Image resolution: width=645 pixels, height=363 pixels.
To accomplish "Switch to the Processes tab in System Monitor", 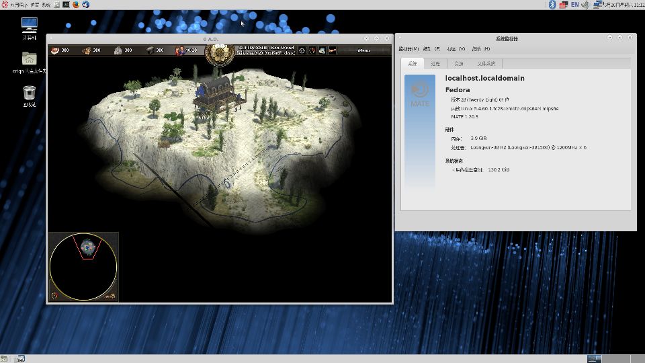I will pos(435,63).
